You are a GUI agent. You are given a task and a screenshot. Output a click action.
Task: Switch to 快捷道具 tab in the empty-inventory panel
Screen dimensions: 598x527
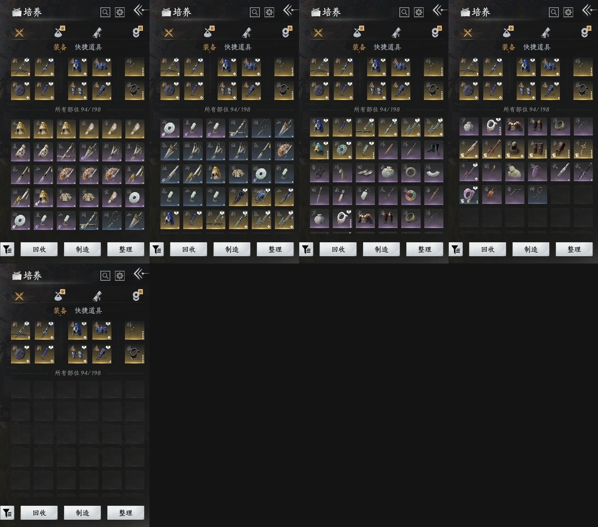88,311
